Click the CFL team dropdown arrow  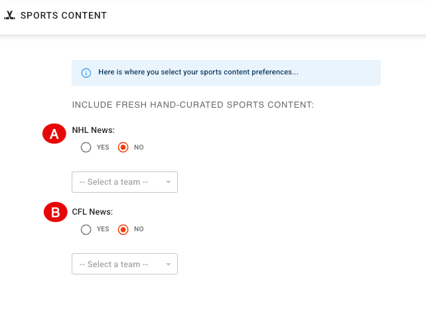coord(168,264)
